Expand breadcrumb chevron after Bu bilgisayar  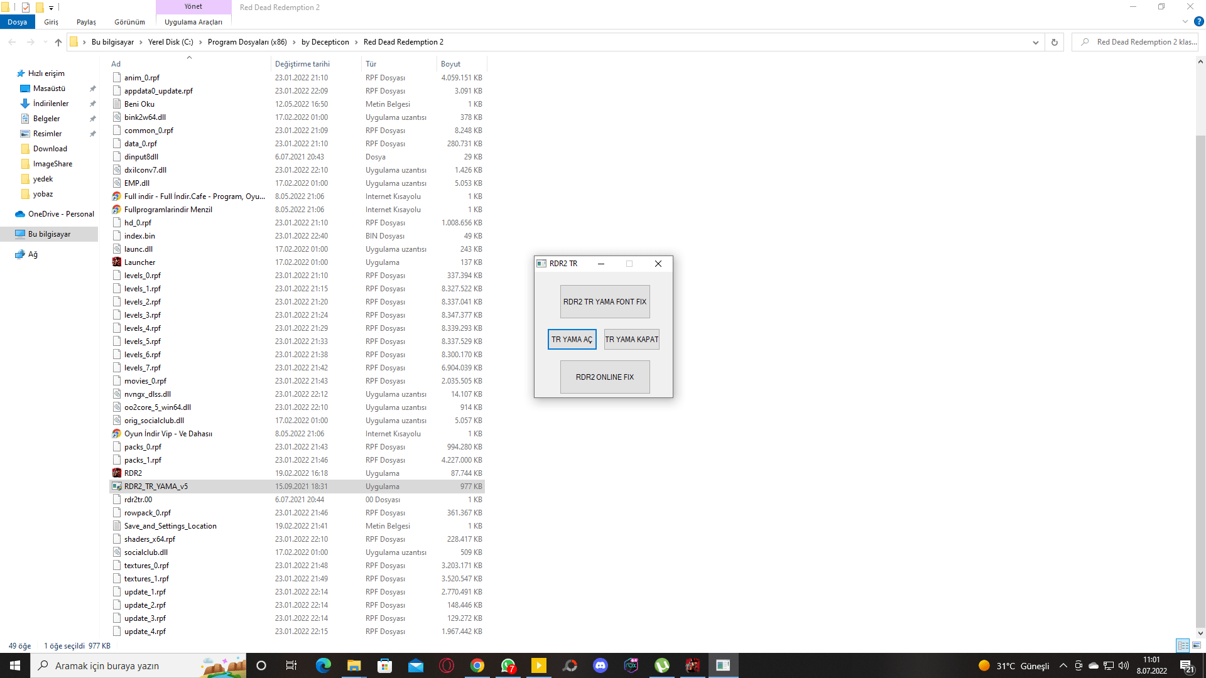pos(140,42)
